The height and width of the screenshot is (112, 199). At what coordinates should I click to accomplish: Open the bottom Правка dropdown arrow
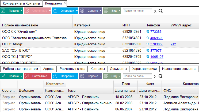[x=21, y=76]
